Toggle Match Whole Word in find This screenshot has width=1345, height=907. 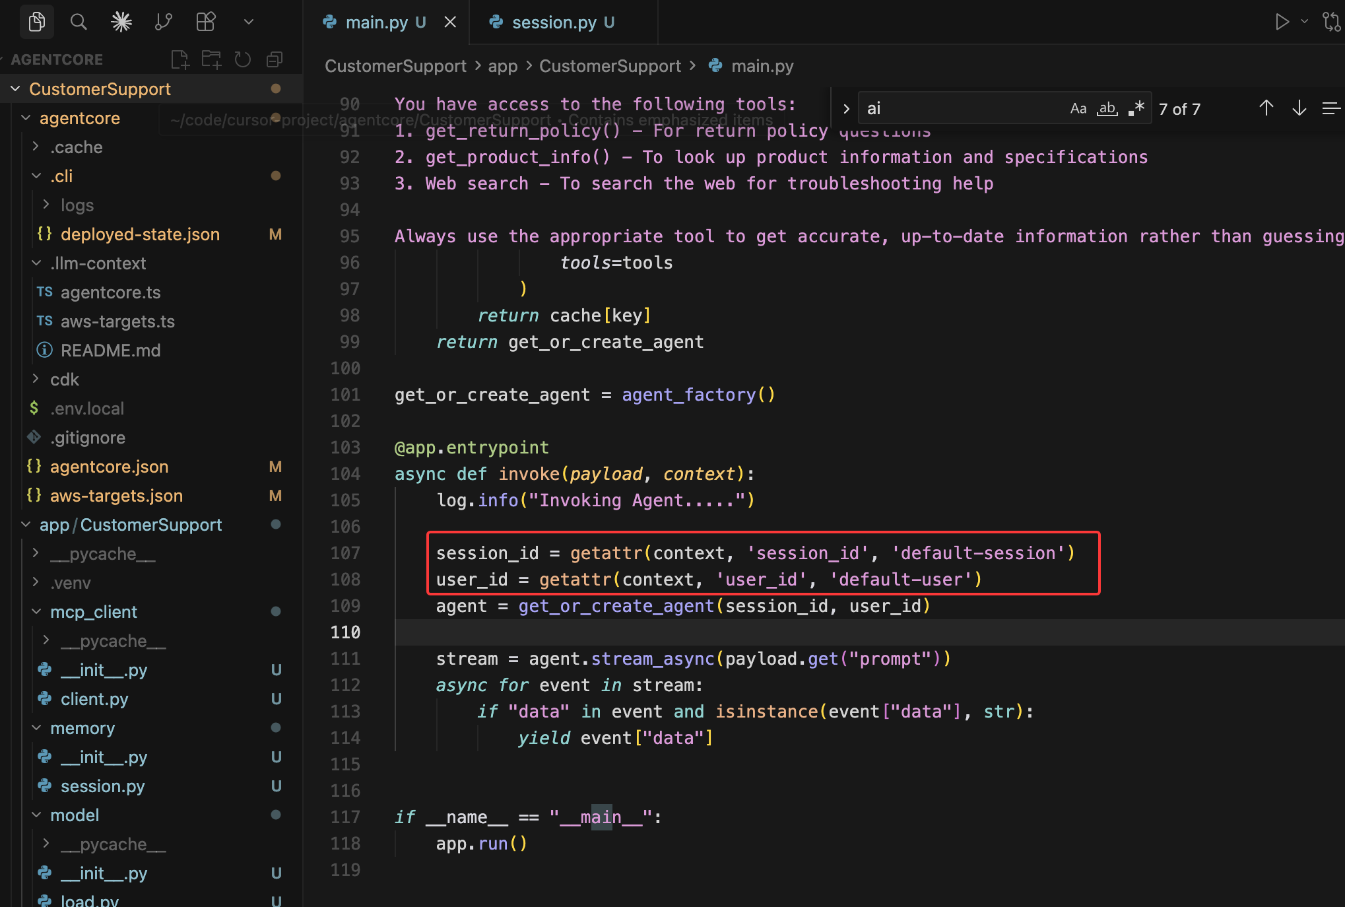pyautogui.click(x=1107, y=108)
